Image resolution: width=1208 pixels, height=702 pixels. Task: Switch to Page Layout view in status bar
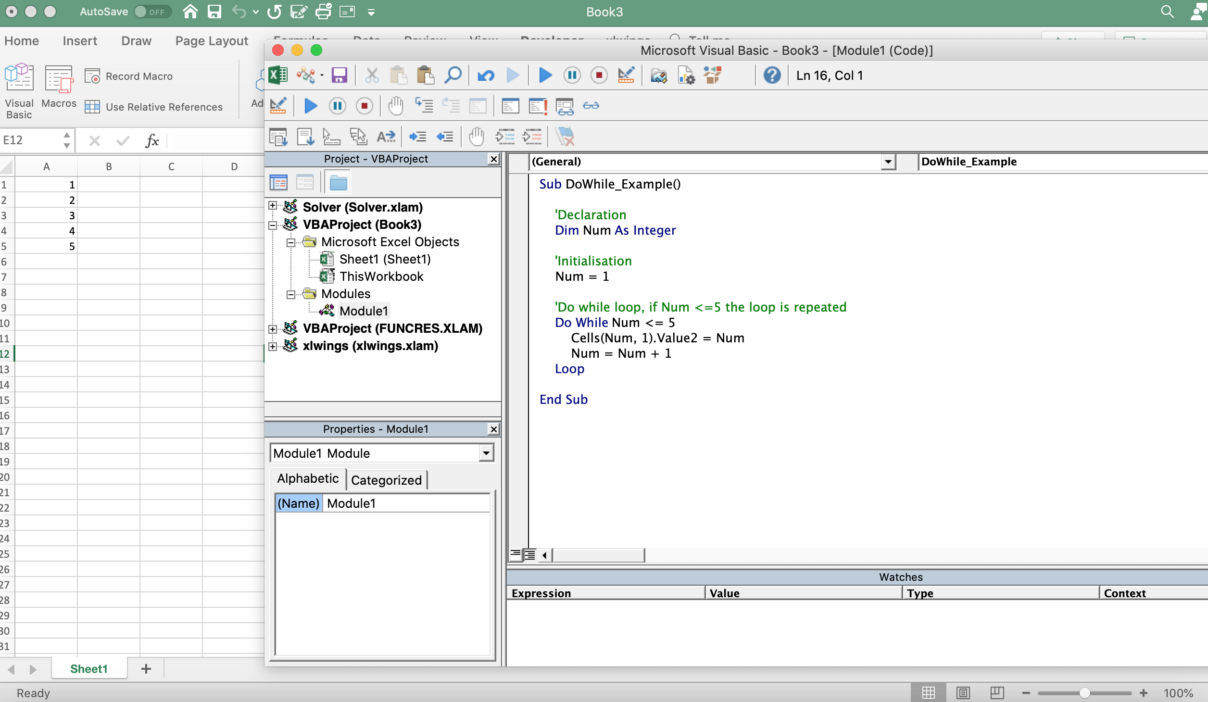(963, 693)
